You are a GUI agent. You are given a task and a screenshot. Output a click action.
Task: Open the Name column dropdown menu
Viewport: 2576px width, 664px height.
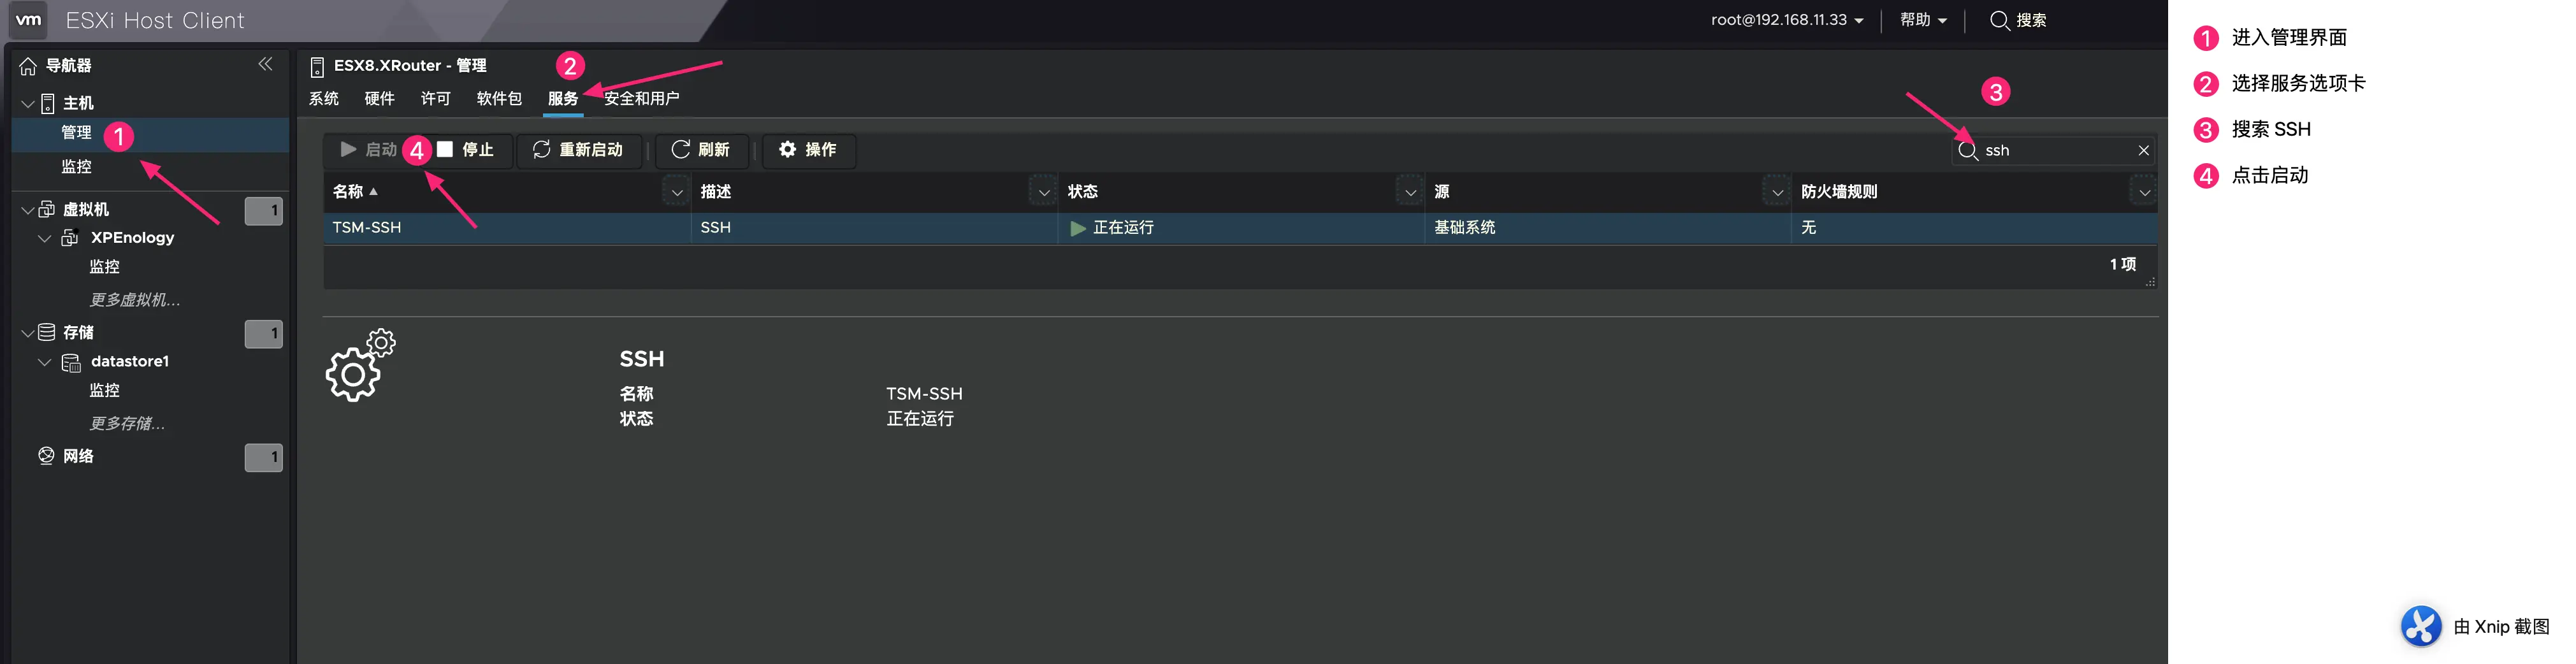(x=676, y=192)
